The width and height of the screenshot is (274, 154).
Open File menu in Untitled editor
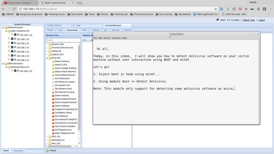(95, 38)
